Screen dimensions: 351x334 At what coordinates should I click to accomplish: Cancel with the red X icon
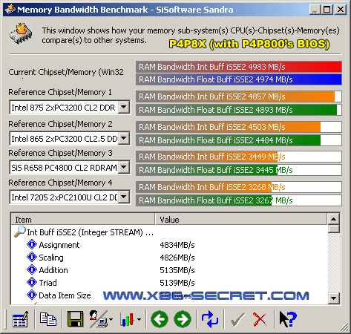tap(260, 319)
